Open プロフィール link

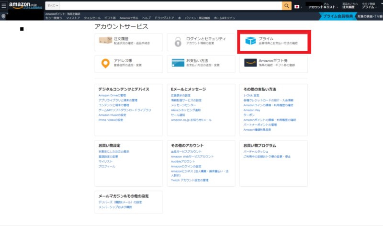pos(107,166)
